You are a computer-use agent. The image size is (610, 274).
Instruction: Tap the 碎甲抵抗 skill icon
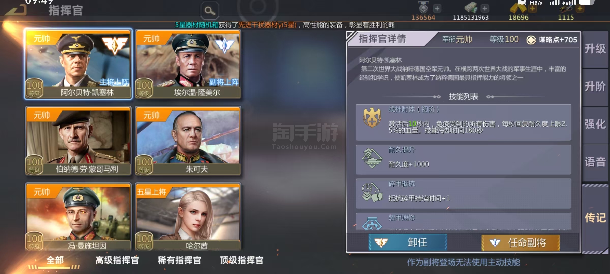(x=372, y=192)
